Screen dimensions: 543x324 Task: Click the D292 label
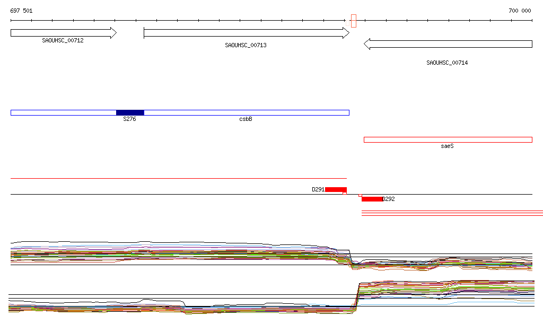389,199
